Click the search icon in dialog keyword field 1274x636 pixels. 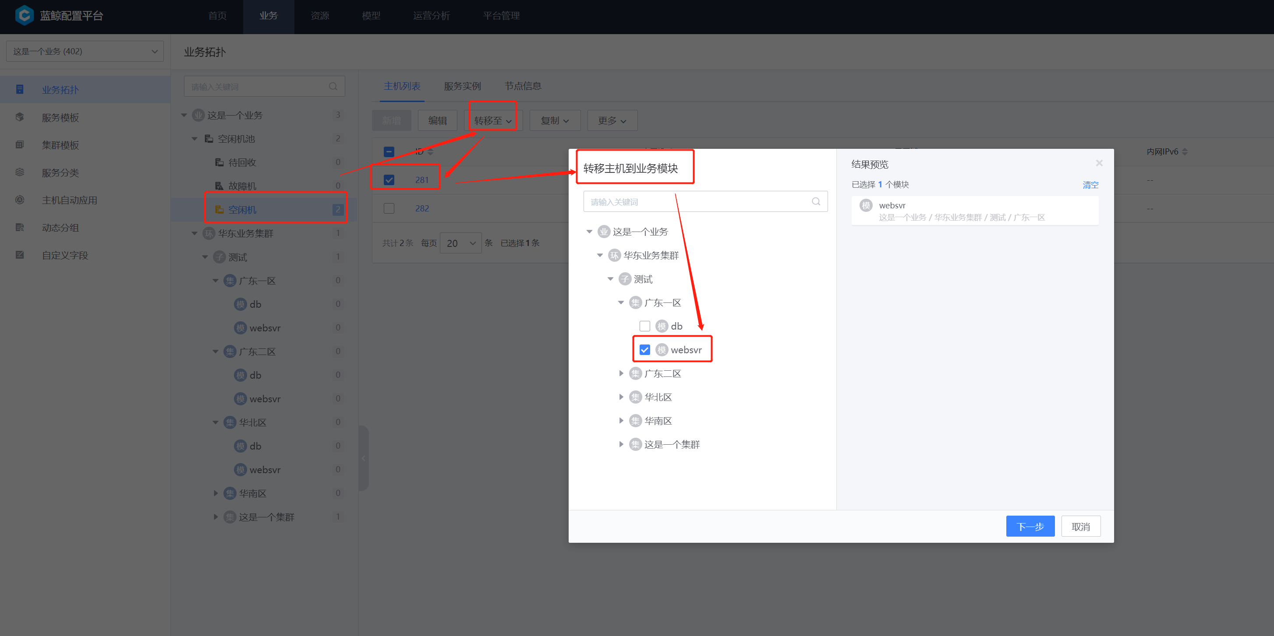coord(816,202)
